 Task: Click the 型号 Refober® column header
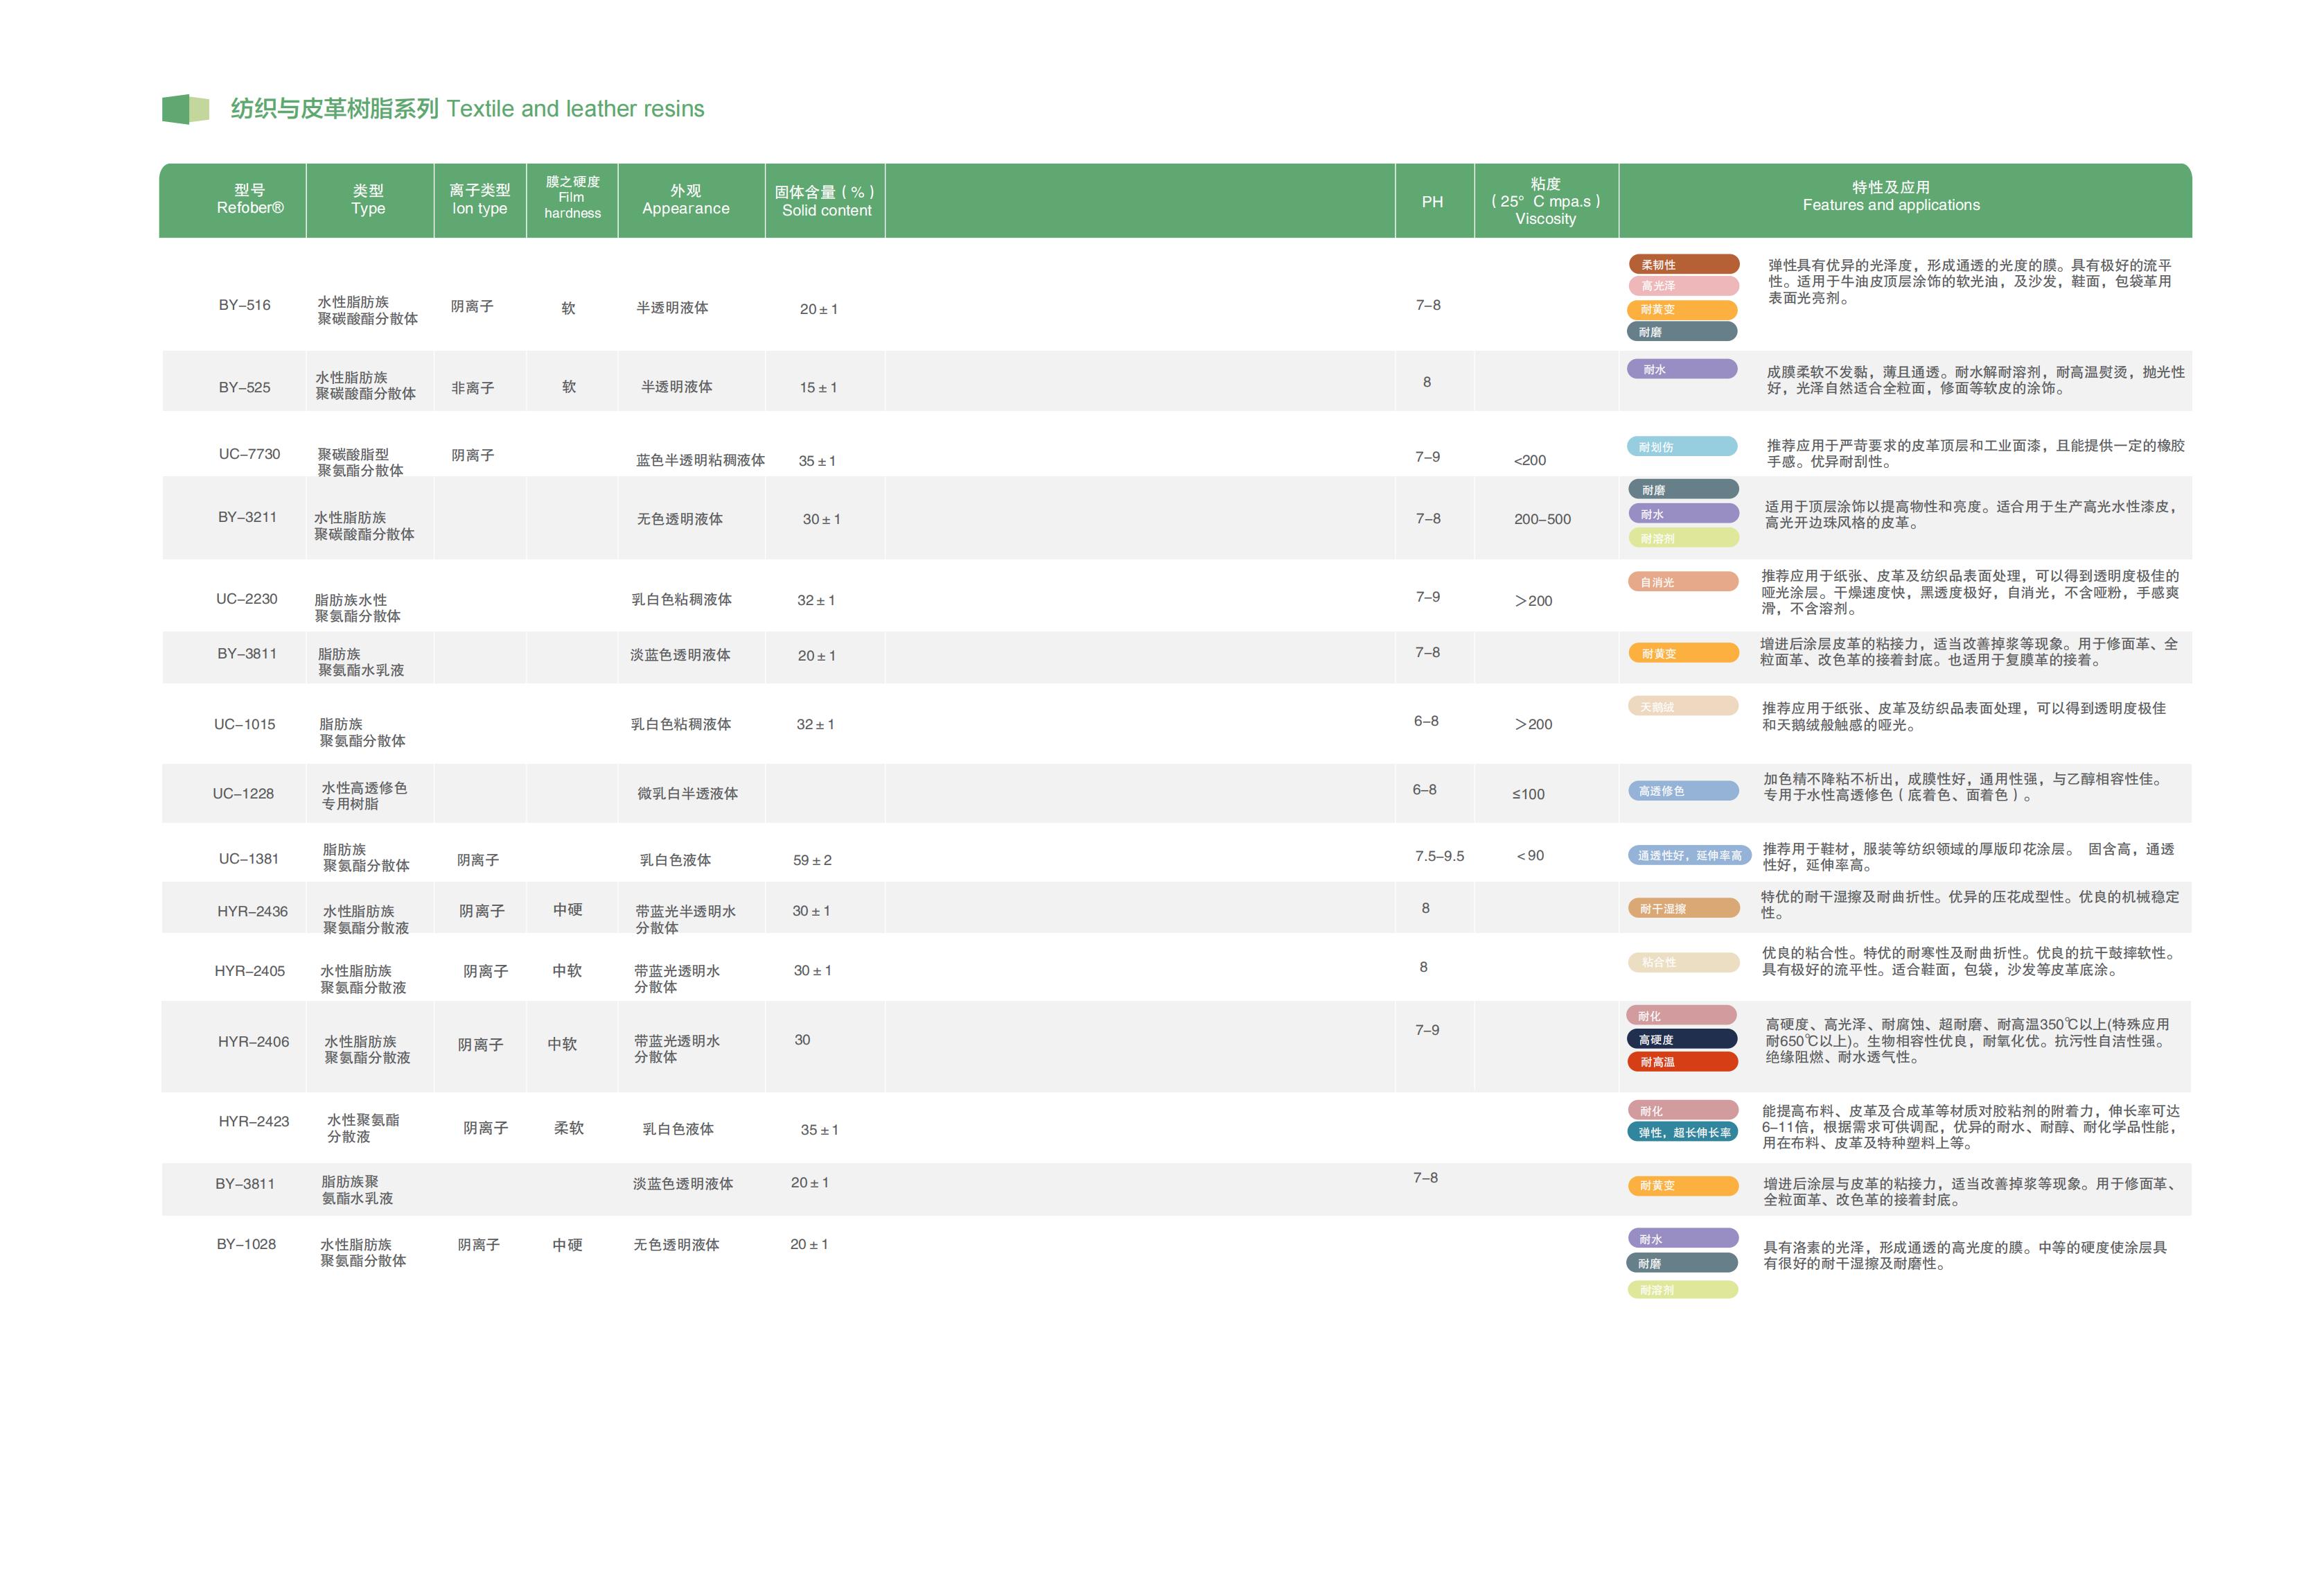click(x=250, y=199)
